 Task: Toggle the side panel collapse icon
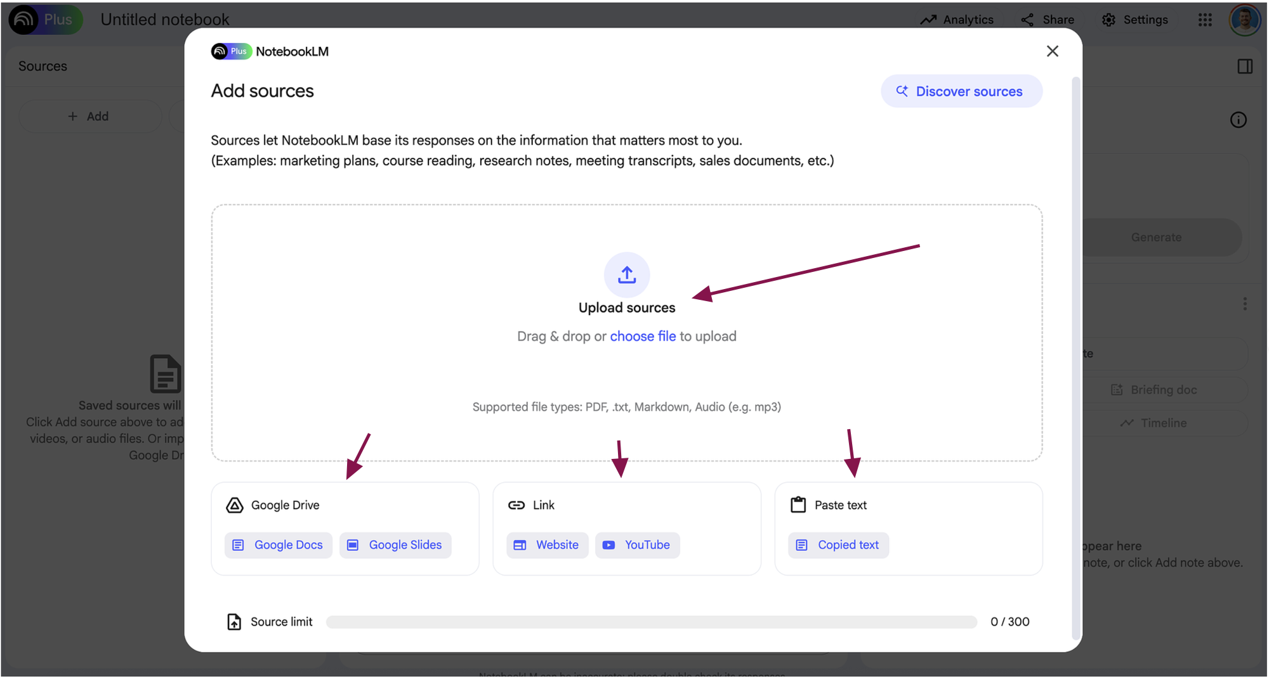coord(1244,67)
